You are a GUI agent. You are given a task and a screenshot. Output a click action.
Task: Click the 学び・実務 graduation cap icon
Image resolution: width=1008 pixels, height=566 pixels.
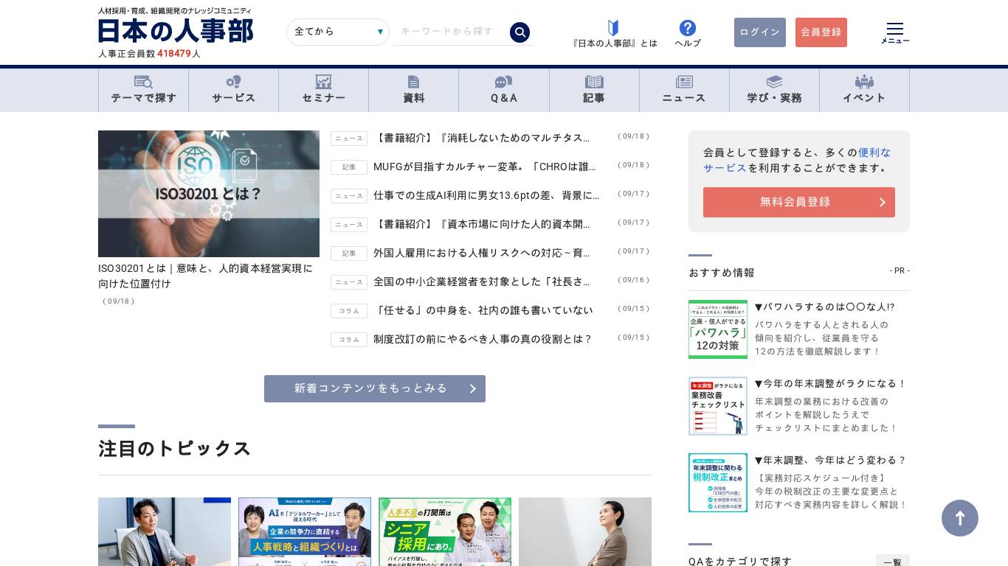(774, 82)
